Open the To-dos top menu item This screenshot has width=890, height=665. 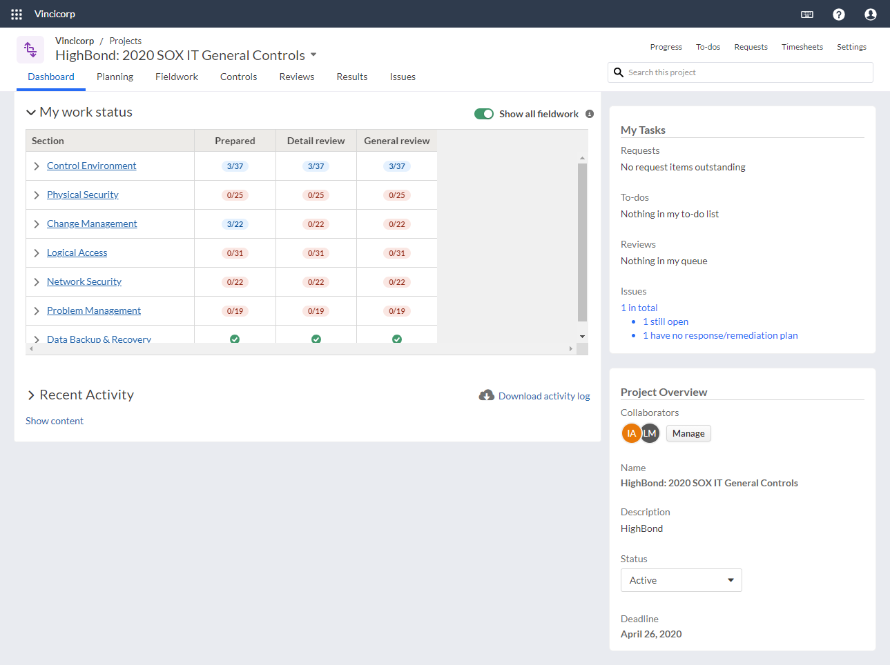pos(708,47)
